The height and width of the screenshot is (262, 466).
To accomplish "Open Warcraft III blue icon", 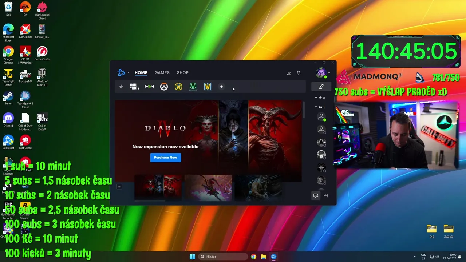I will click(208, 87).
